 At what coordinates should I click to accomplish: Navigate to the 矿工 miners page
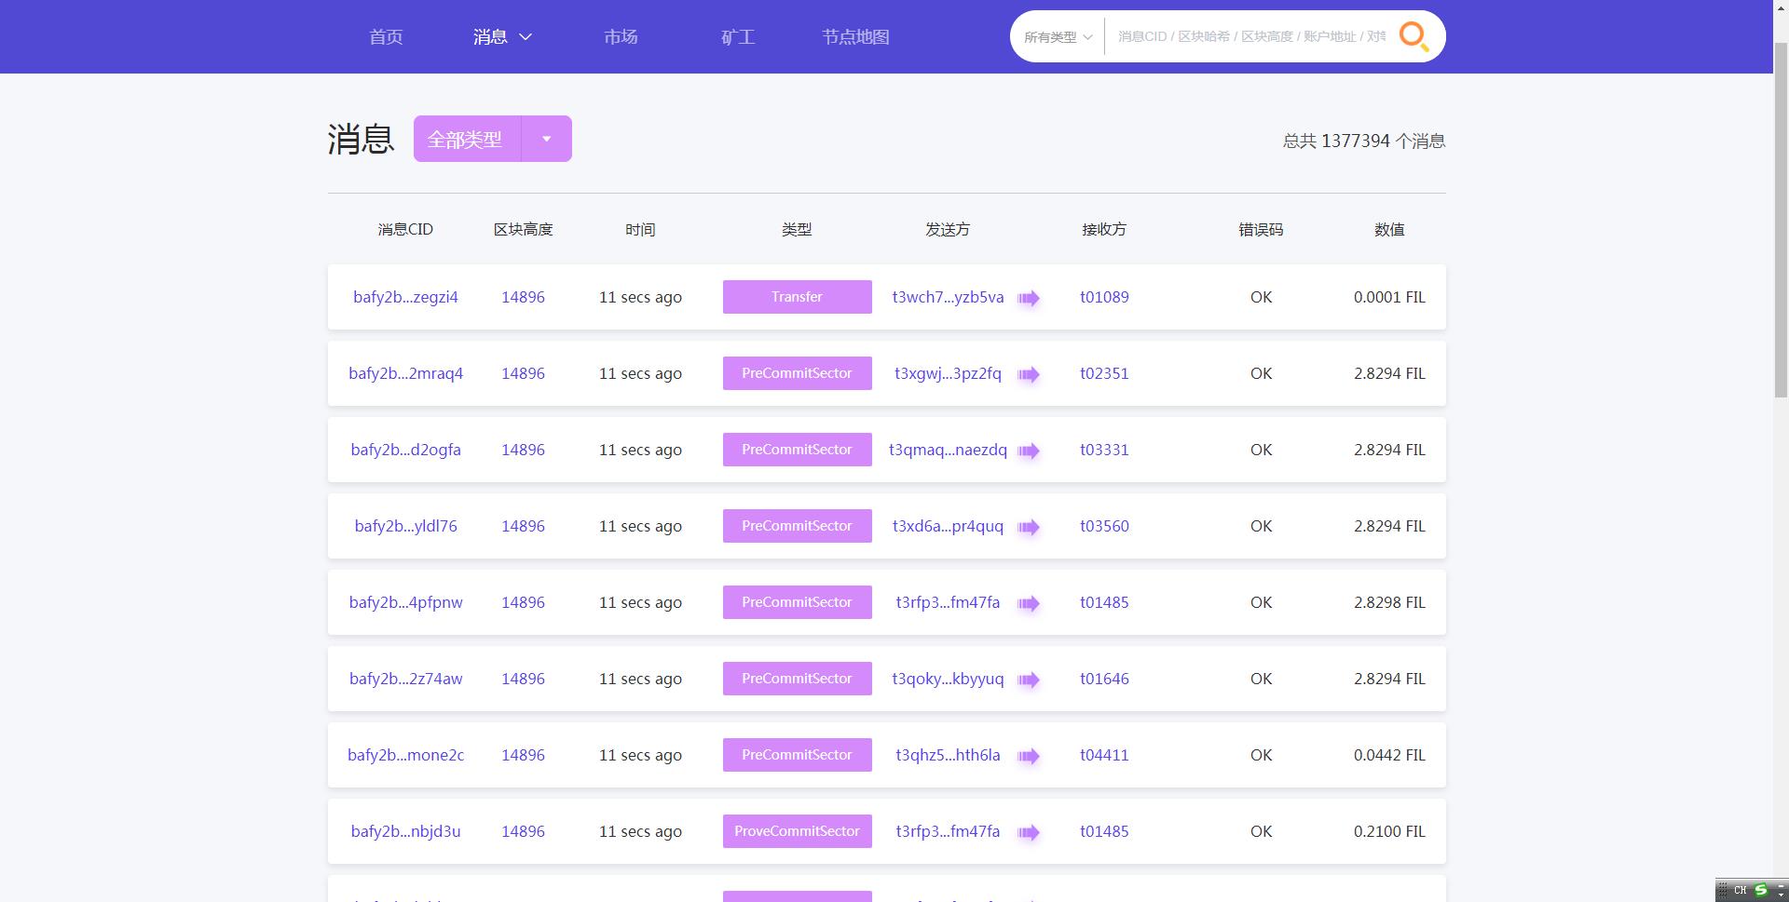tap(737, 37)
